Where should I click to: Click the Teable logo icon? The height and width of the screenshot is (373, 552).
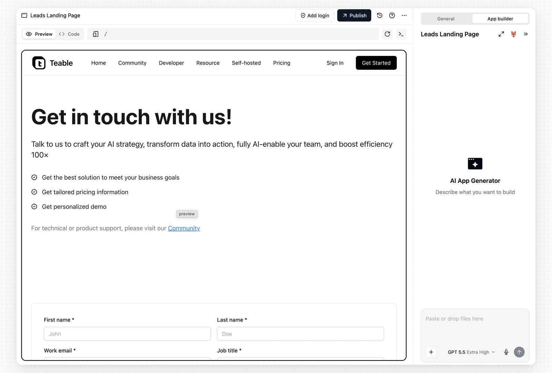39,63
